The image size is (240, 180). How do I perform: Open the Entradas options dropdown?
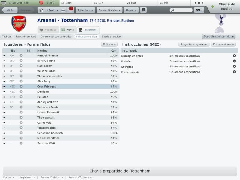234,66
